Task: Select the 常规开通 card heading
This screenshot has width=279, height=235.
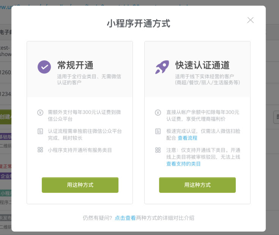Action: [x=75, y=65]
